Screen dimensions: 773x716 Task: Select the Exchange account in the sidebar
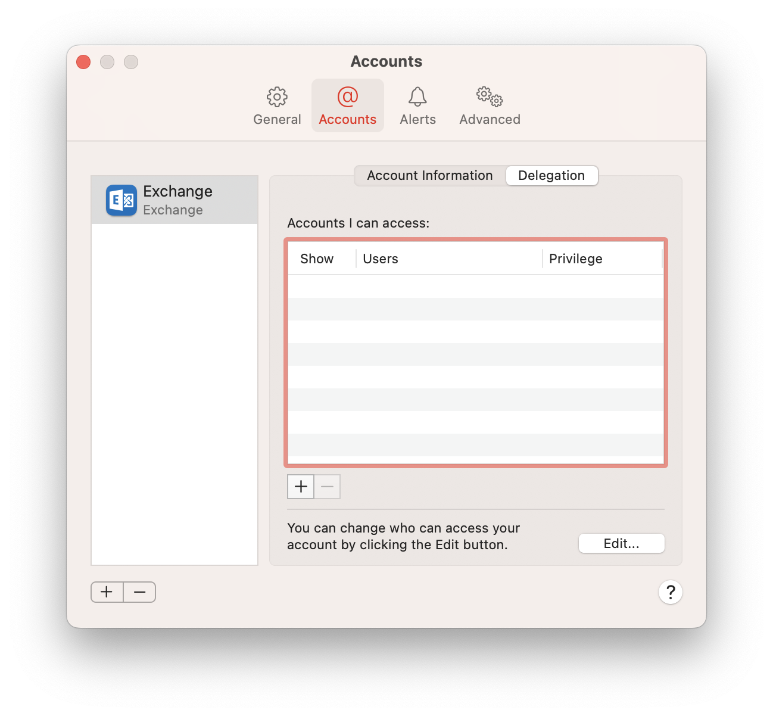(x=174, y=200)
